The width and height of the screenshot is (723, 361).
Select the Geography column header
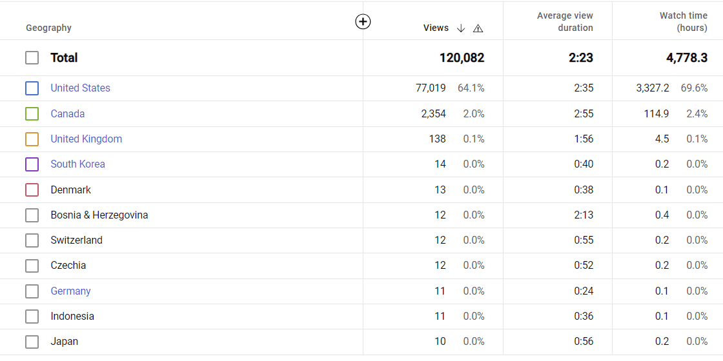click(x=48, y=28)
